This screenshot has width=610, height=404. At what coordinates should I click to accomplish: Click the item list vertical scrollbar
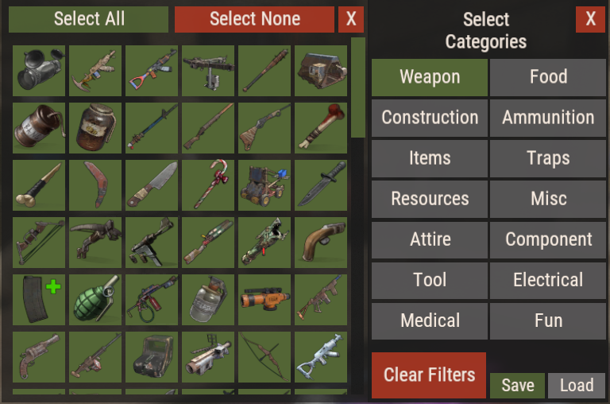click(x=358, y=216)
